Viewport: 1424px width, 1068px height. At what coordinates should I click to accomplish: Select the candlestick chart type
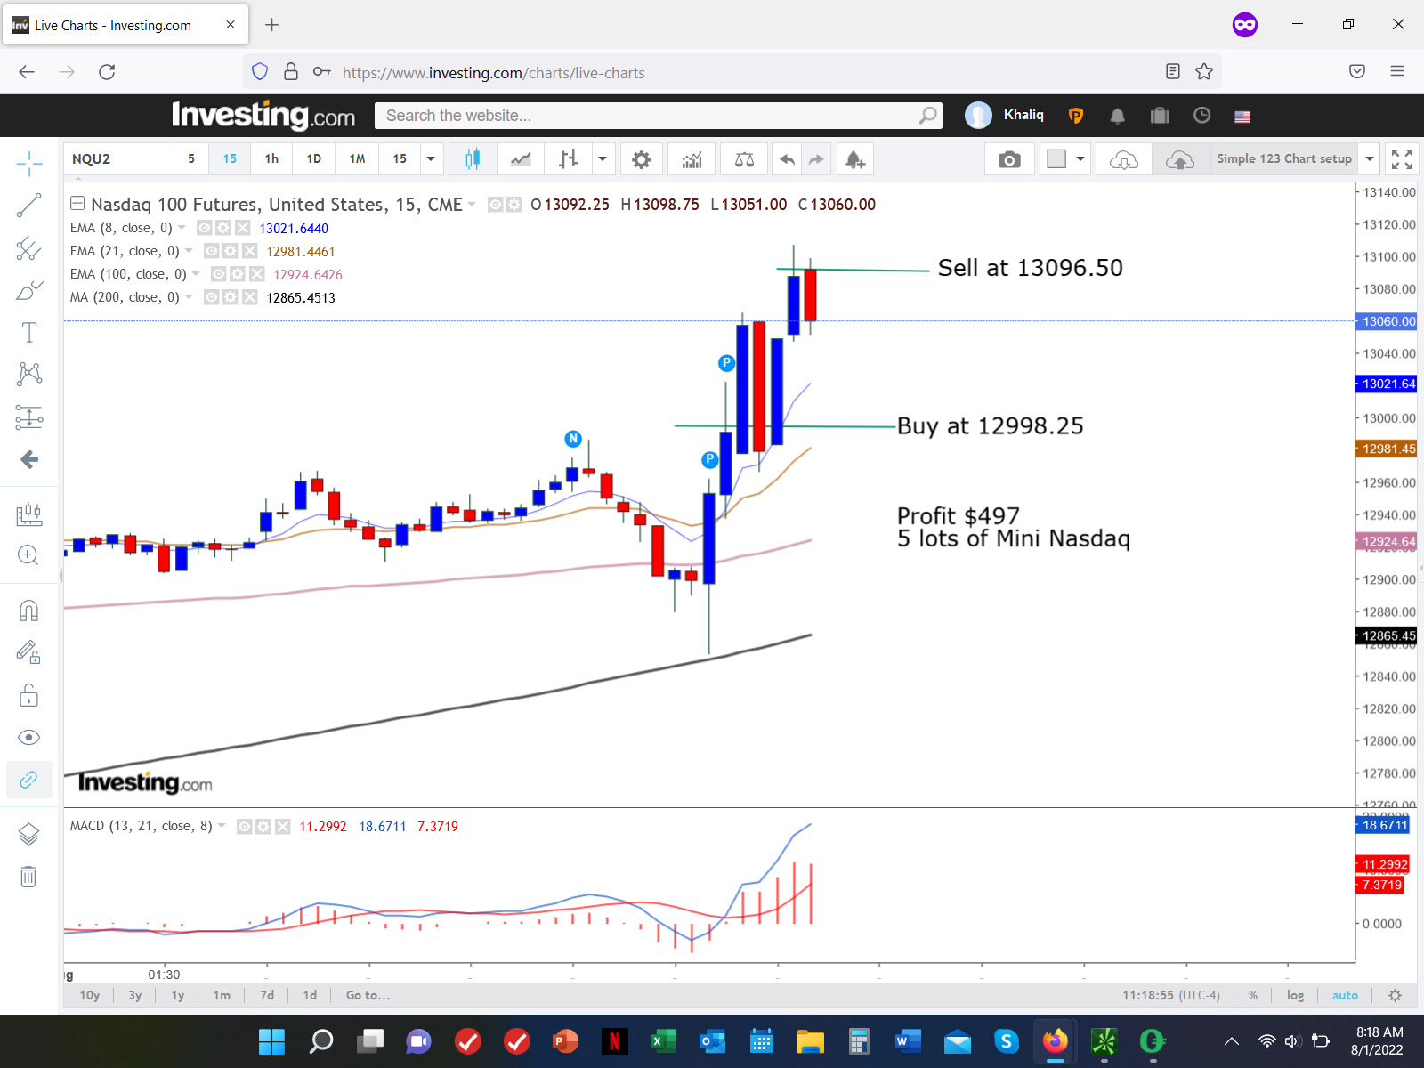473,159
